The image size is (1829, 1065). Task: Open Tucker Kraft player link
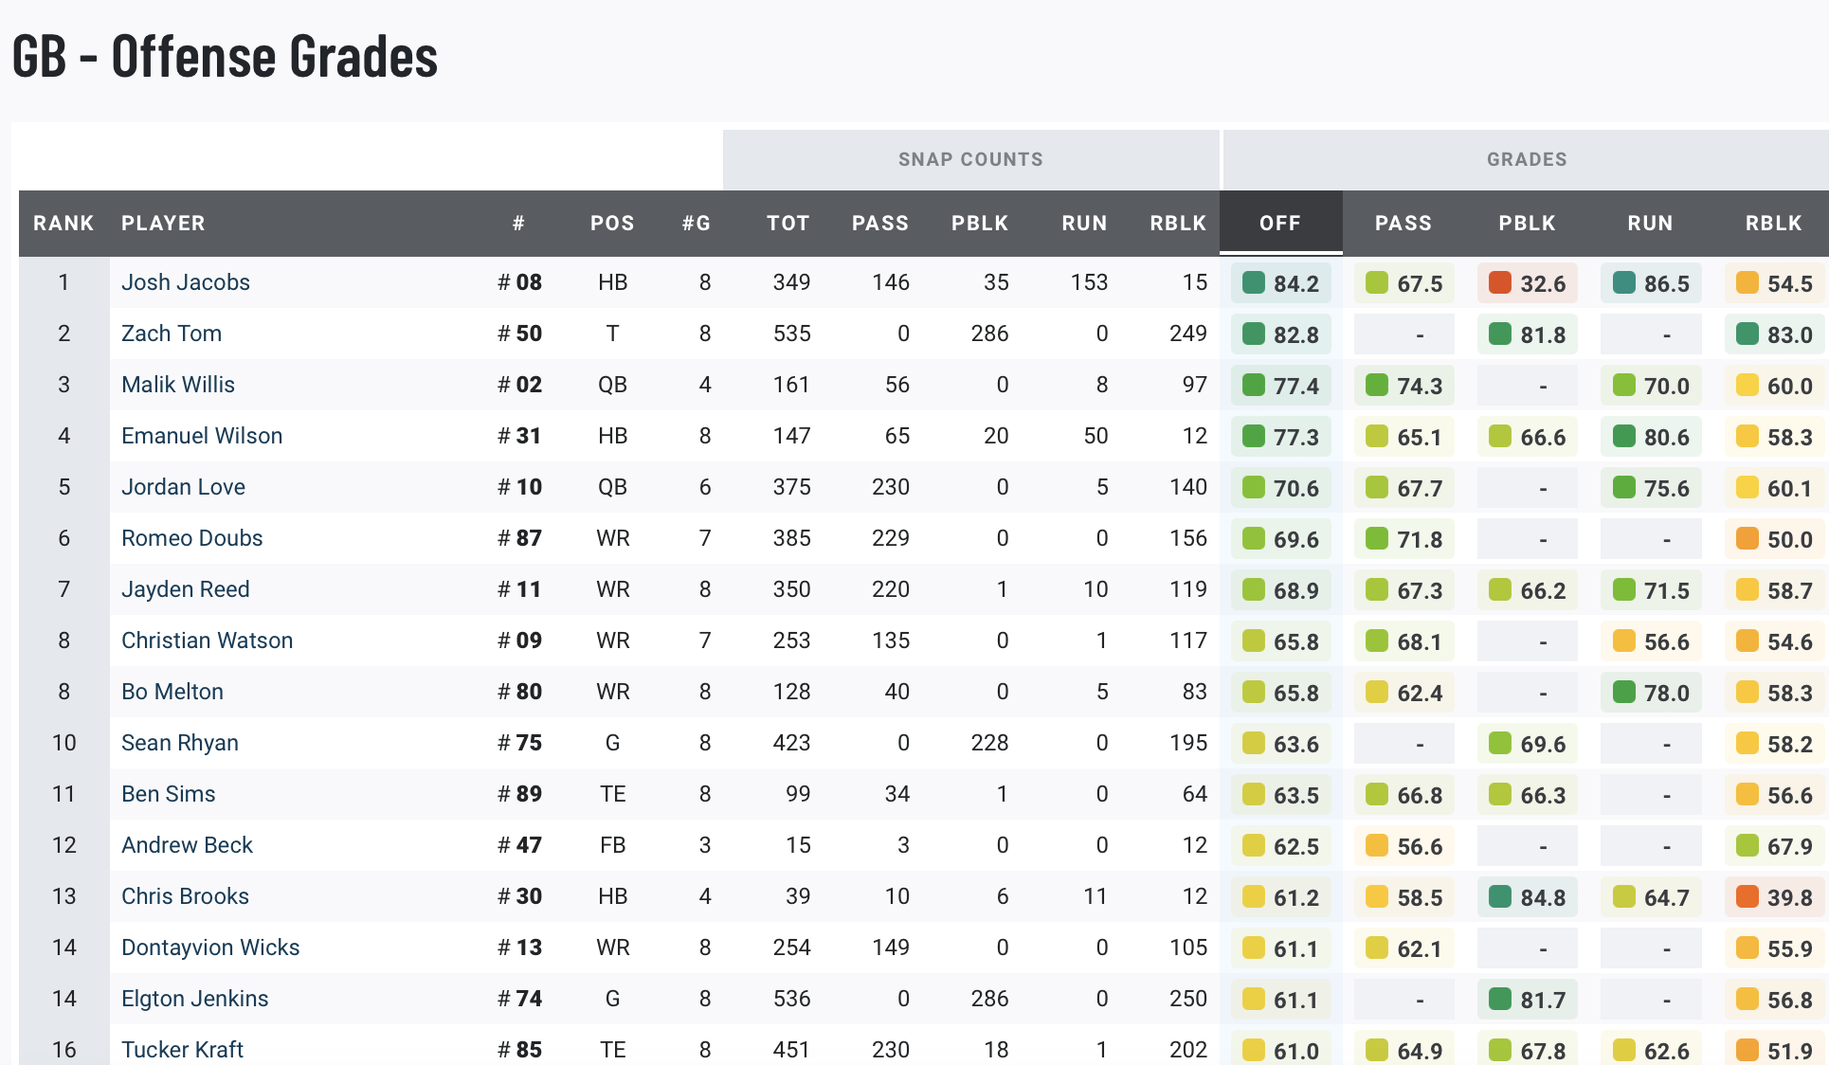(x=182, y=1050)
